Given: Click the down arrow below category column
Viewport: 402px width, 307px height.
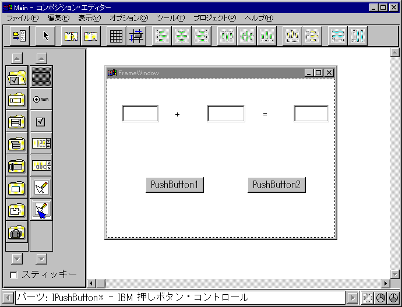Looking at the screenshot, I should click(17, 259).
